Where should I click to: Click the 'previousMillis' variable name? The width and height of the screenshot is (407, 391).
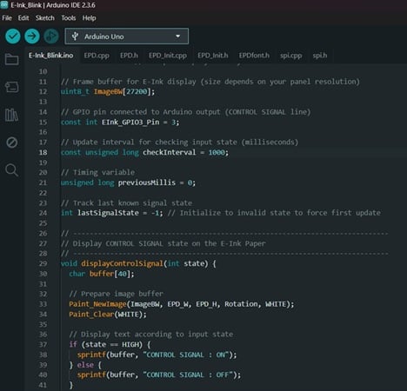click(x=147, y=182)
